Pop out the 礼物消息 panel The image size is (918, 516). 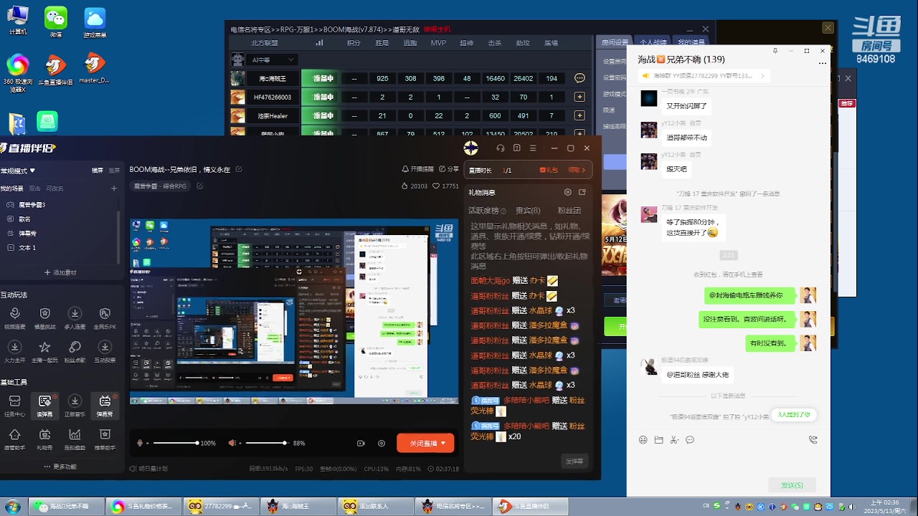coord(582,192)
